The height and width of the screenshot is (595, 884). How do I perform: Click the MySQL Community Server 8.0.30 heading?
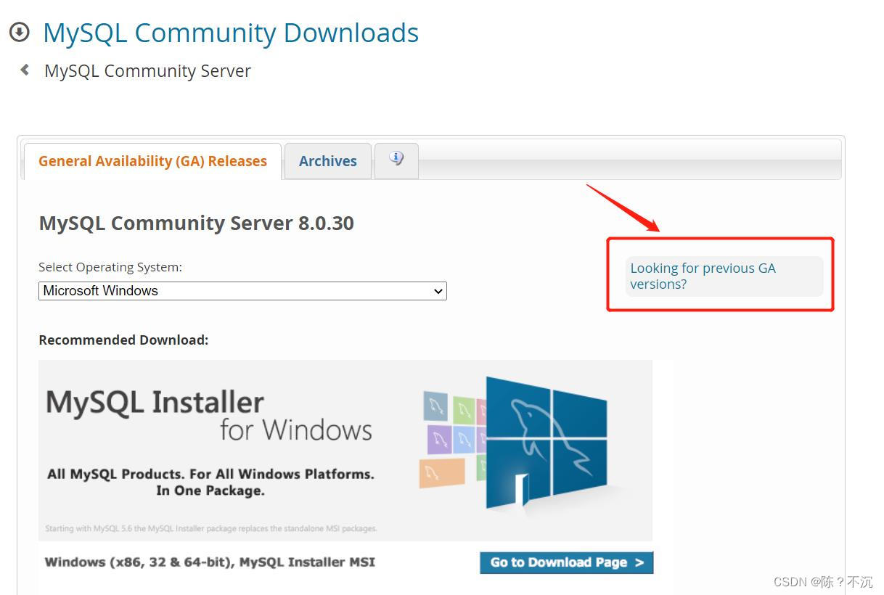point(196,223)
